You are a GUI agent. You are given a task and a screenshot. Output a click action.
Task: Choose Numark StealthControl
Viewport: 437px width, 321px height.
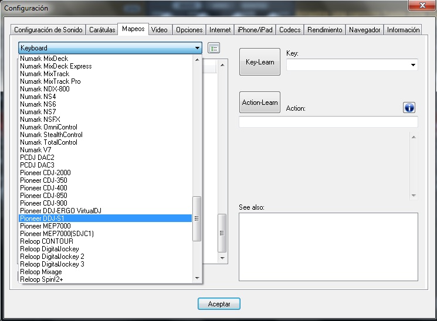tap(106, 135)
